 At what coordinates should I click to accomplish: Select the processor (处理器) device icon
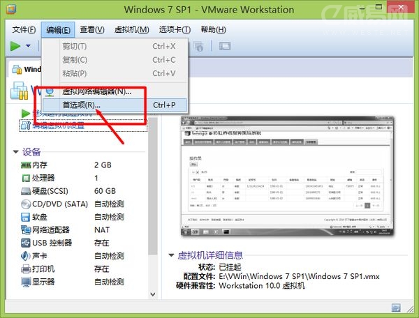[26, 178]
